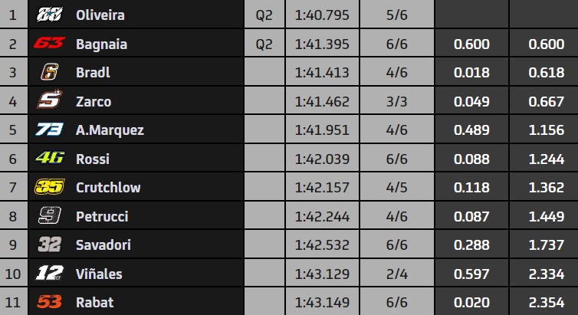This screenshot has width=578, height=315.
Task: Click Oliveira's Q2 qualification badge
Action: (x=264, y=15)
